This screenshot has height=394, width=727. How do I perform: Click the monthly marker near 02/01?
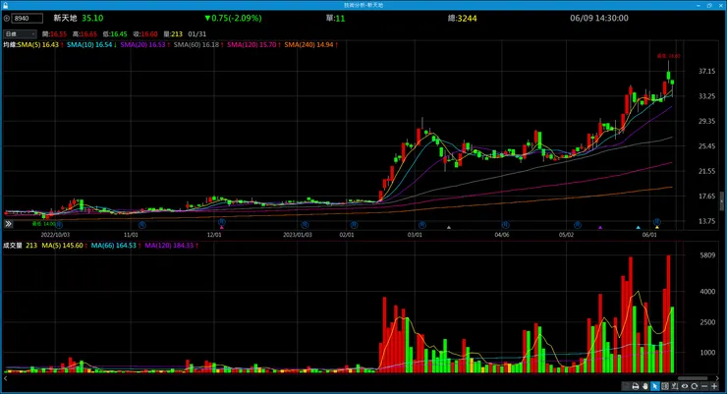(354, 225)
